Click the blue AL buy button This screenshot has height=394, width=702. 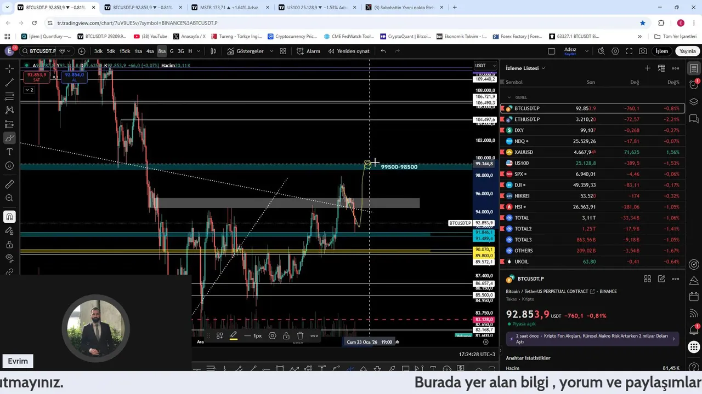tap(74, 77)
